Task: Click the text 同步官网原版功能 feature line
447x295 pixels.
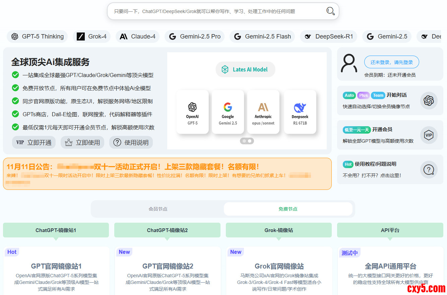Action: [x=87, y=101]
